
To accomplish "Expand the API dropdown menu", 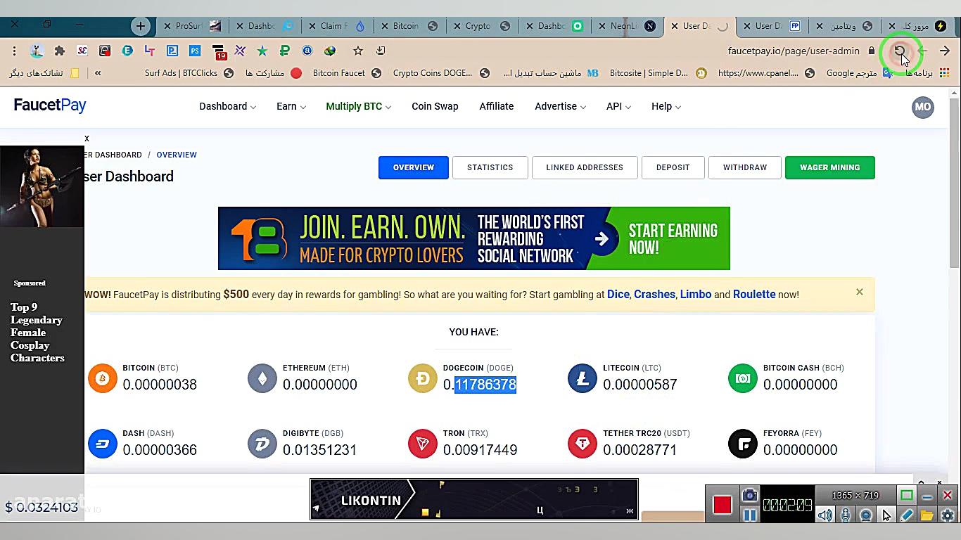I will pos(618,106).
